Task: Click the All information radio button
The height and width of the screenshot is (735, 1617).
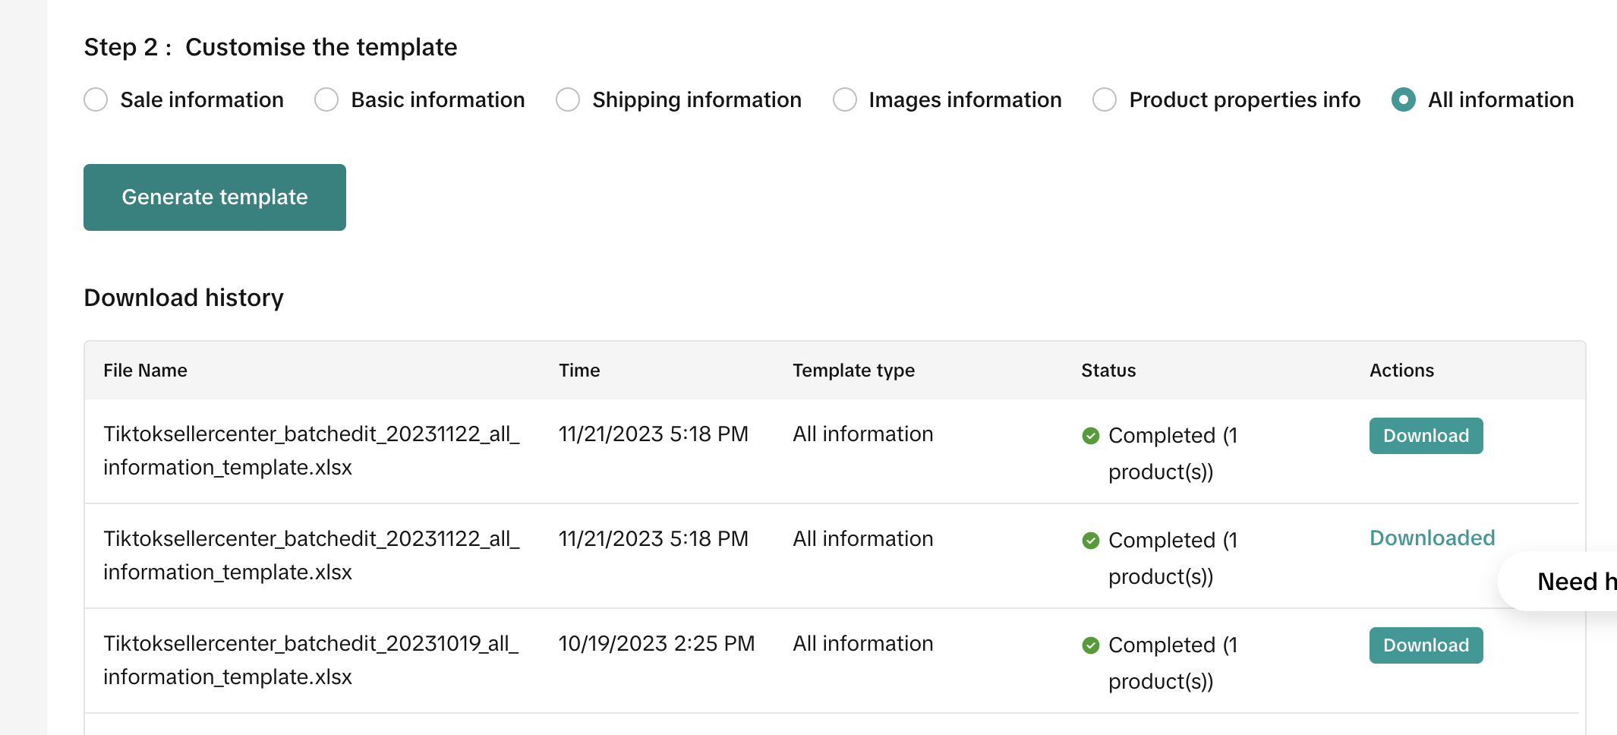Action: click(x=1404, y=99)
